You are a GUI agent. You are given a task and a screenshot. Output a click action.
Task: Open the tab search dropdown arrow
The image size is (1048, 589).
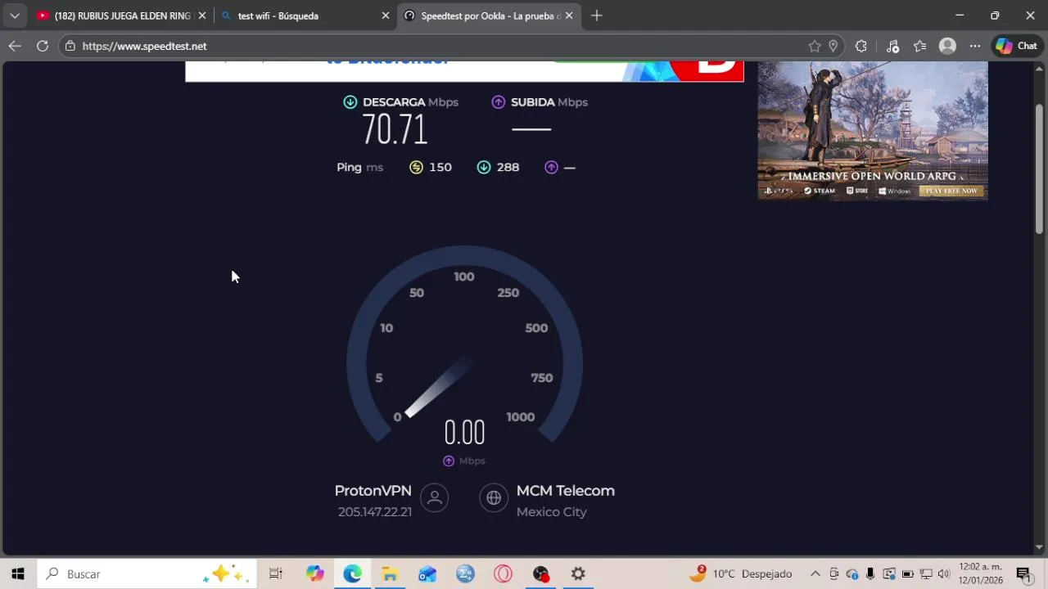click(14, 16)
